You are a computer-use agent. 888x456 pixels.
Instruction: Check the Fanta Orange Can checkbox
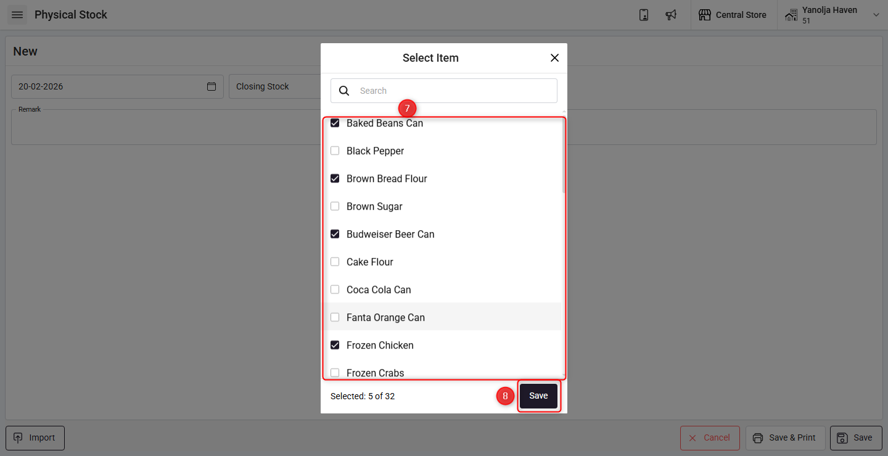[x=335, y=317]
